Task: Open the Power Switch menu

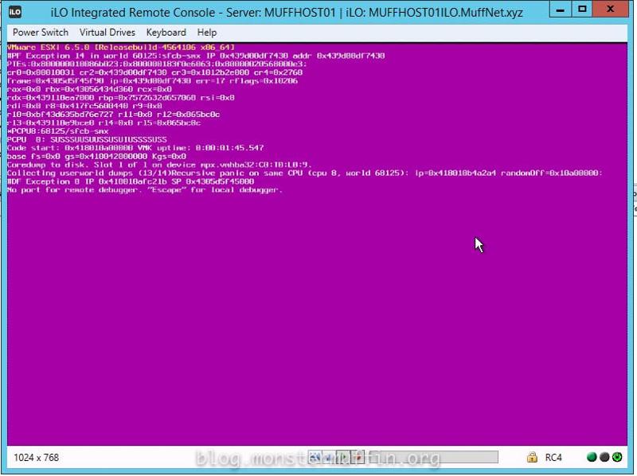Action: (41, 33)
